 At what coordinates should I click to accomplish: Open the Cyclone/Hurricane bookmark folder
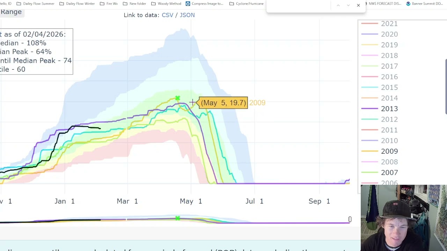point(246,3)
